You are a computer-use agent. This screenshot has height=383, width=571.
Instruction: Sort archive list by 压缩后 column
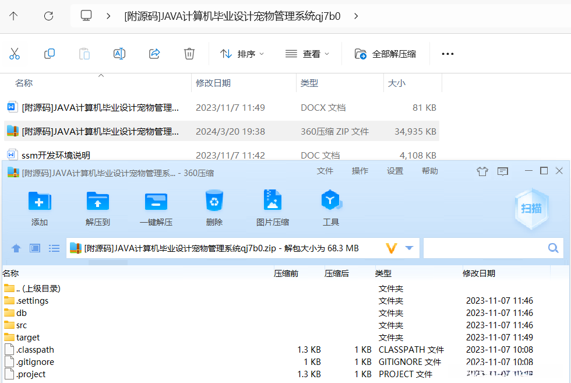point(337,273)
